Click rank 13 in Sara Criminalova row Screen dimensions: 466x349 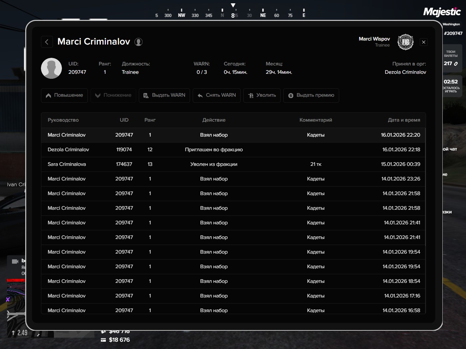(x=150, y=164)
